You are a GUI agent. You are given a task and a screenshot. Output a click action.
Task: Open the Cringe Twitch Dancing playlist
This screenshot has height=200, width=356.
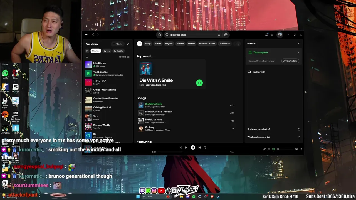pyautogui.click(x=107, y=91)
